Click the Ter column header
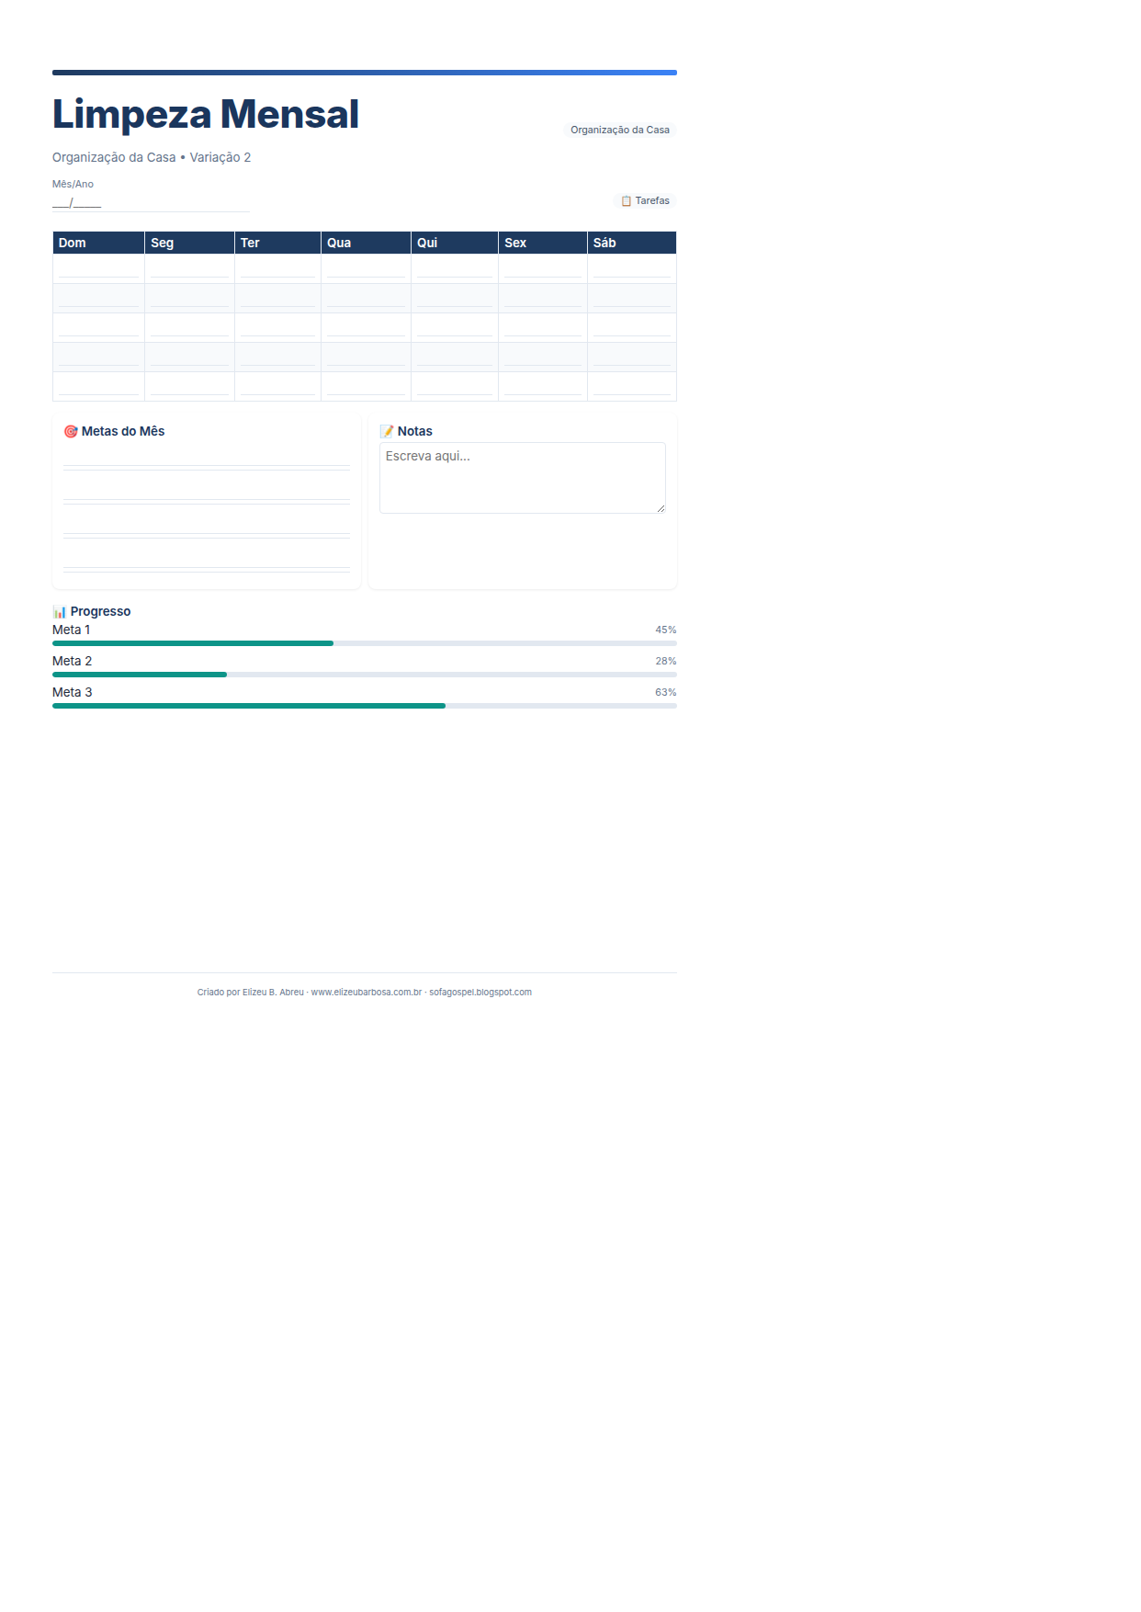 click(x=277, y=243)
